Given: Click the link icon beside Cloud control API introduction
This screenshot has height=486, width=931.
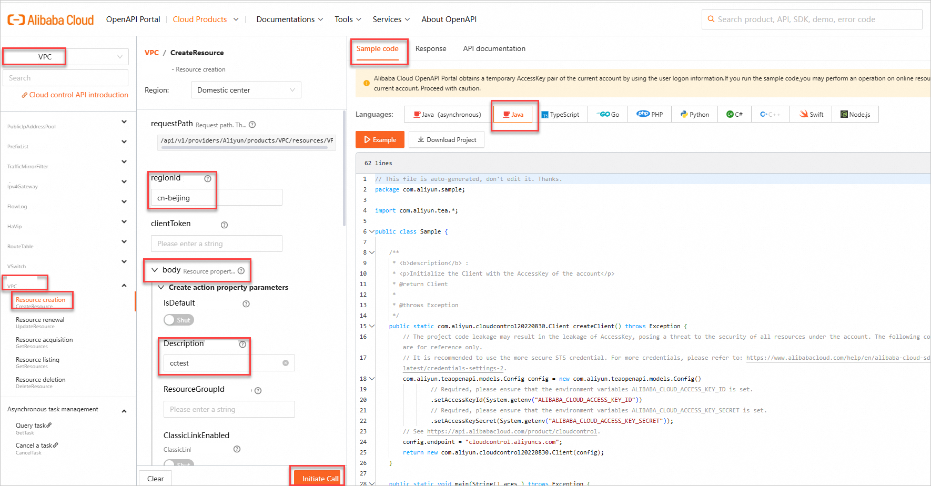Looking at the screenshot, I should point(24,95).
